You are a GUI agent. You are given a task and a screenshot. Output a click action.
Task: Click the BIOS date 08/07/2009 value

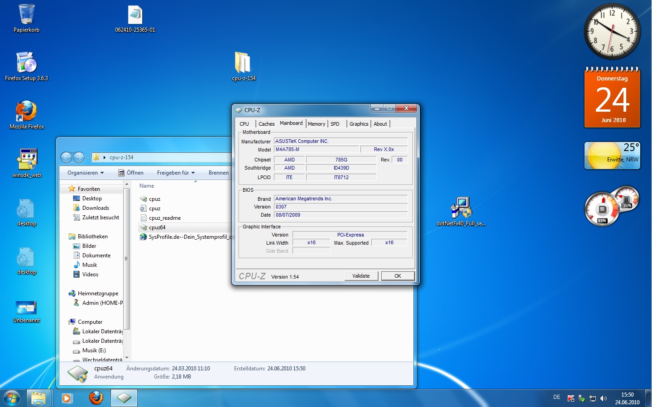coord(340,215)
